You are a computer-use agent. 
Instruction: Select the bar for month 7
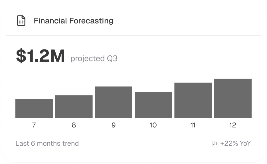click(x=34, y=109)
